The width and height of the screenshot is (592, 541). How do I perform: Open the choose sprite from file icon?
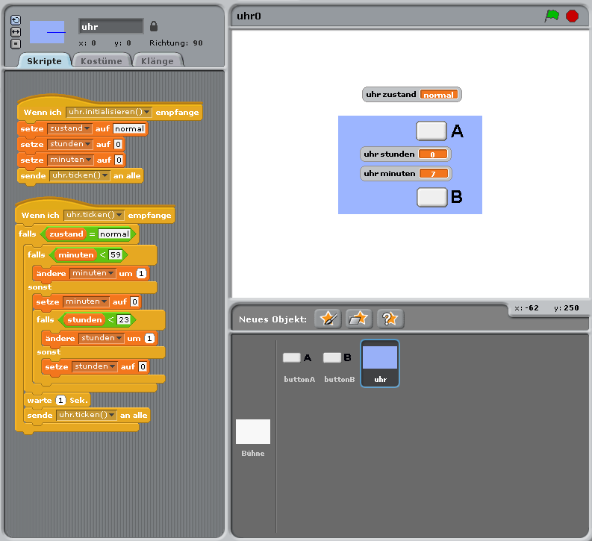(358, 319)
